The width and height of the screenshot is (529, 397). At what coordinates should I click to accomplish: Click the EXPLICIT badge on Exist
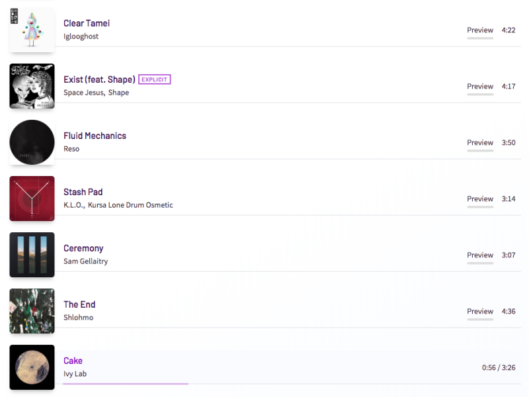[x=154, y=79]
